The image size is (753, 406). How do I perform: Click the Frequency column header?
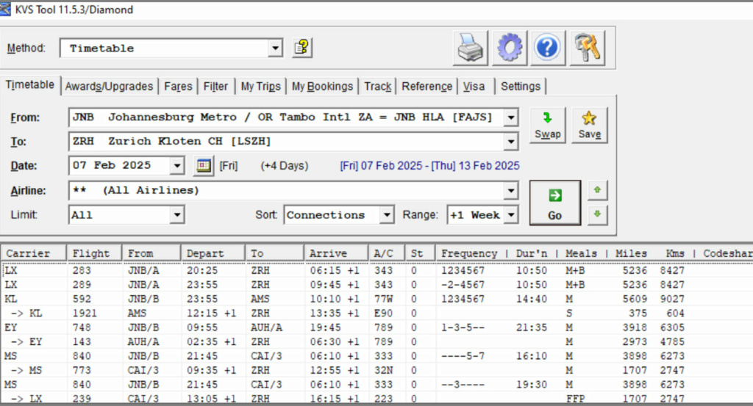[469, 253]
